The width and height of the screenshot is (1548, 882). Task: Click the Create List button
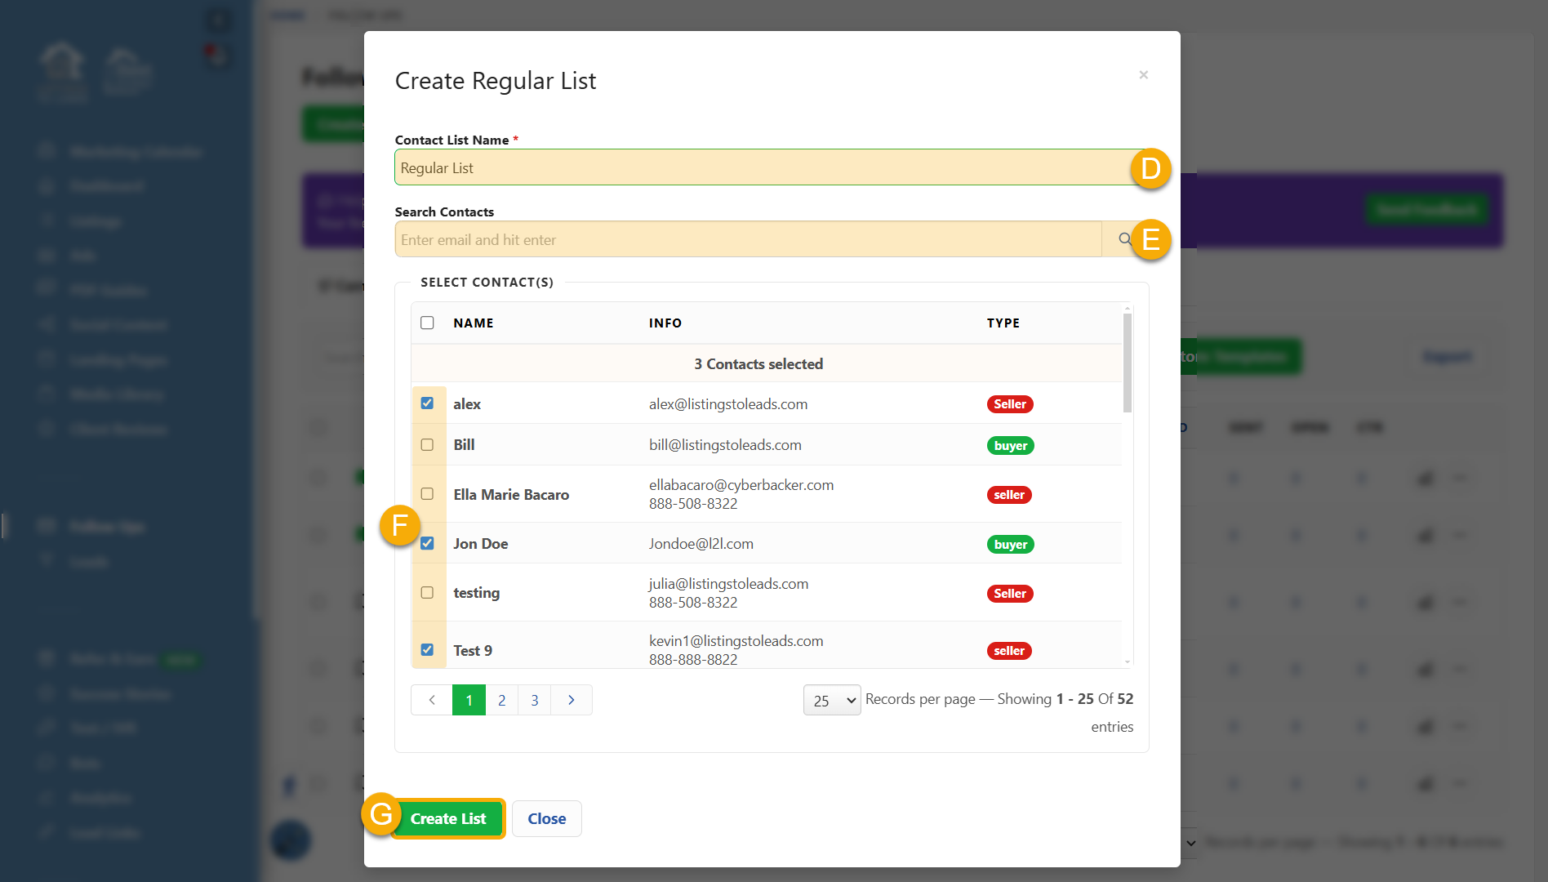tap(448, 818)
